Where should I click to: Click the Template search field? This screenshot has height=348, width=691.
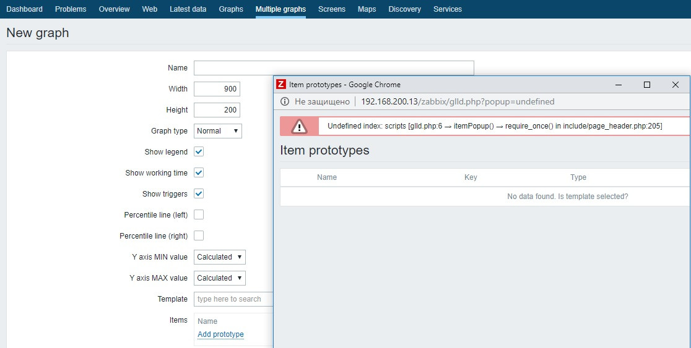[x=233, y=299]
